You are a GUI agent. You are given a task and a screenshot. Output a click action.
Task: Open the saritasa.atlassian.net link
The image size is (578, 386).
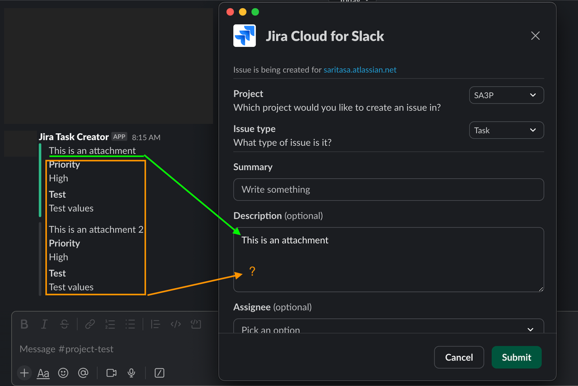pos(360,69)
